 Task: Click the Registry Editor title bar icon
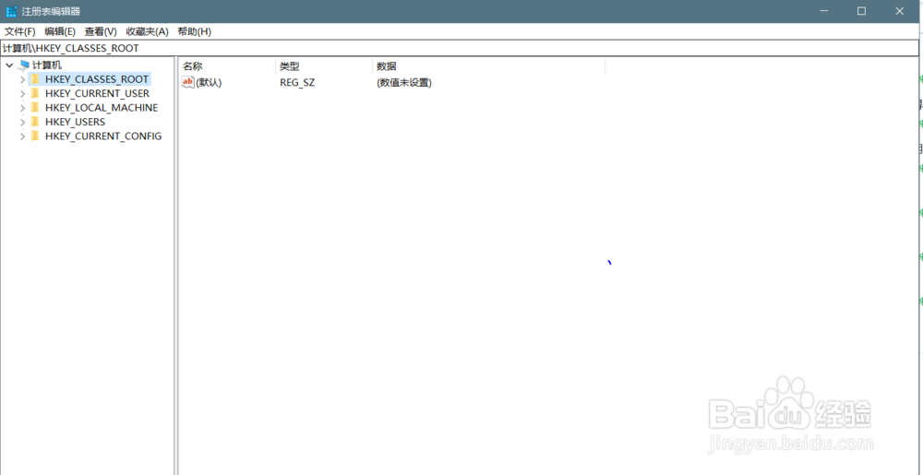[x=11, y=11]
